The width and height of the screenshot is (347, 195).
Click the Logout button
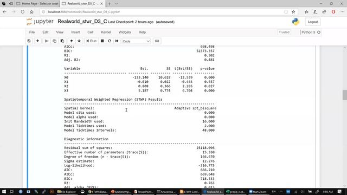click(x=313, y=22)
